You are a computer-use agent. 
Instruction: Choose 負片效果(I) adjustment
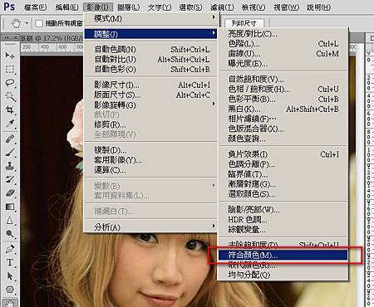click(x=283, y=154)
